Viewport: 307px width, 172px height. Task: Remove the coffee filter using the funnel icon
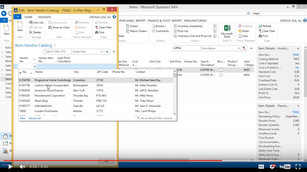coord(244,49)
